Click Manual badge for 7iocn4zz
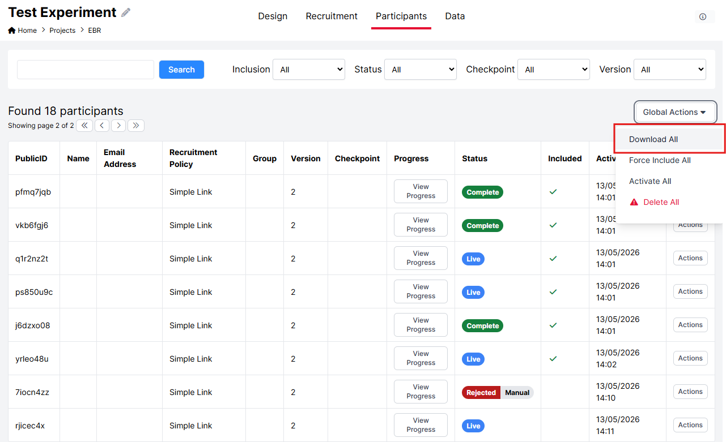 point(517,393)
